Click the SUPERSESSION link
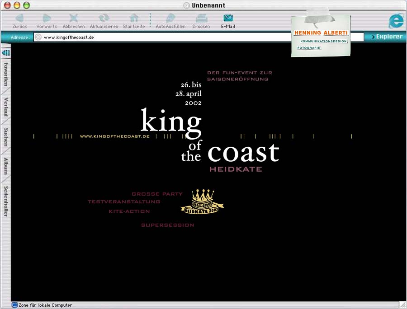The width and height of the screenshot is (407, 309). pos(168,225)
